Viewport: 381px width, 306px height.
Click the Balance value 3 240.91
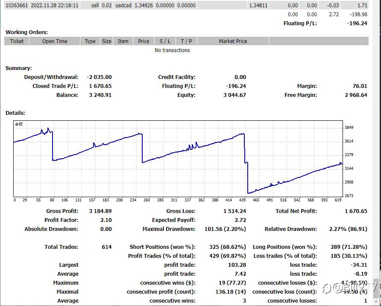pyautogui.click(x=100, y=95)
